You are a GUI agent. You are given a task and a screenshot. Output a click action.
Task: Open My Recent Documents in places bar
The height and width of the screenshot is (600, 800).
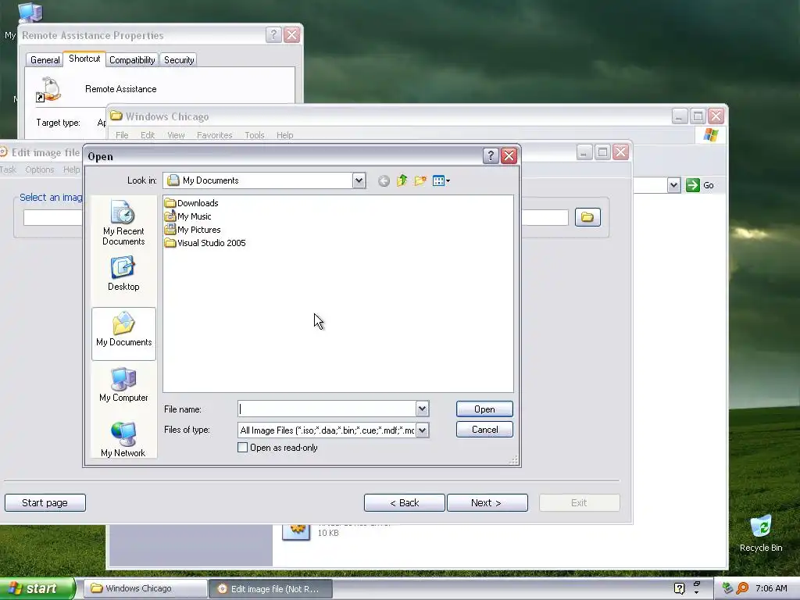(123, 223)
